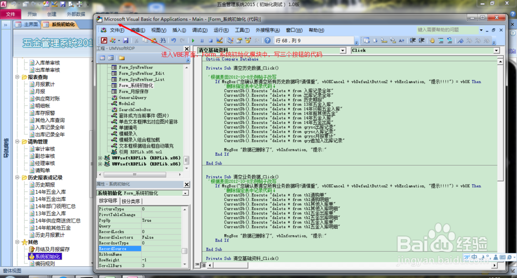Select GeneralQuery module in the project tree
This screenshot has height=278, width=517.
tap(132, 97)
